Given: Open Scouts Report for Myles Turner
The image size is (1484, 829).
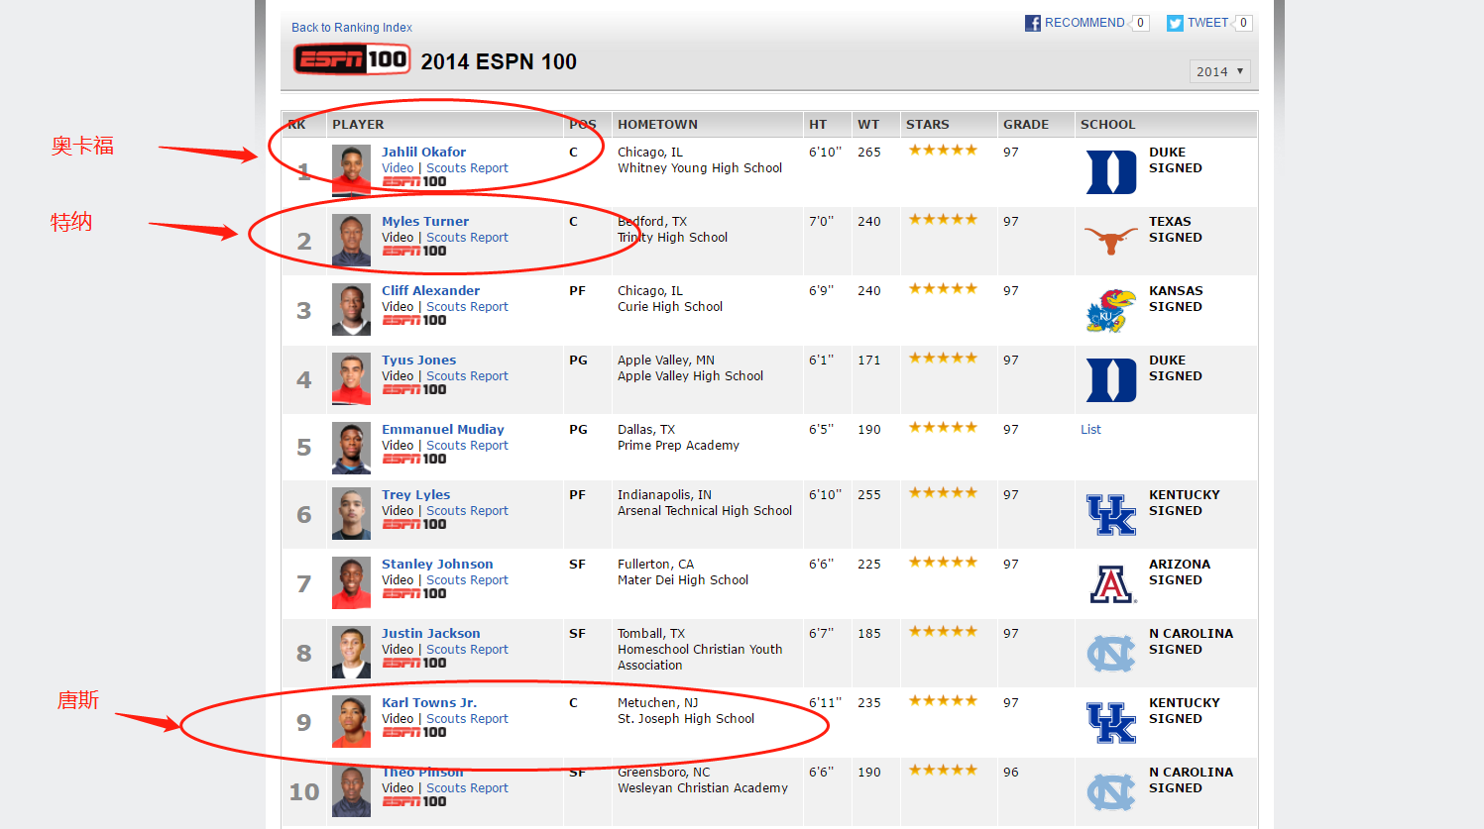Looking at the screenshot, I should pos(467,238).
